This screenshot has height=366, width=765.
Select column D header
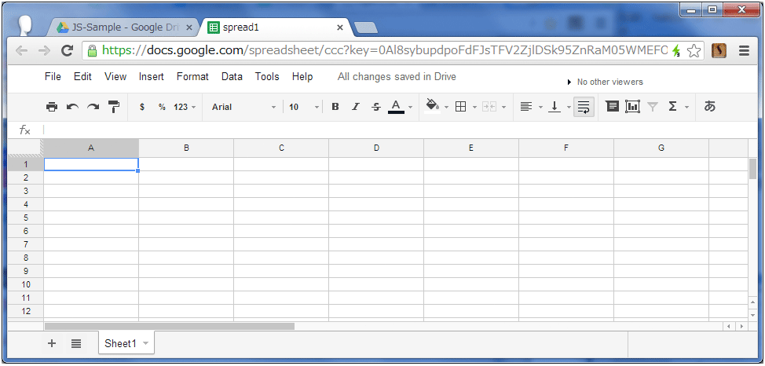pyautogui.click(x=376, y=148)
